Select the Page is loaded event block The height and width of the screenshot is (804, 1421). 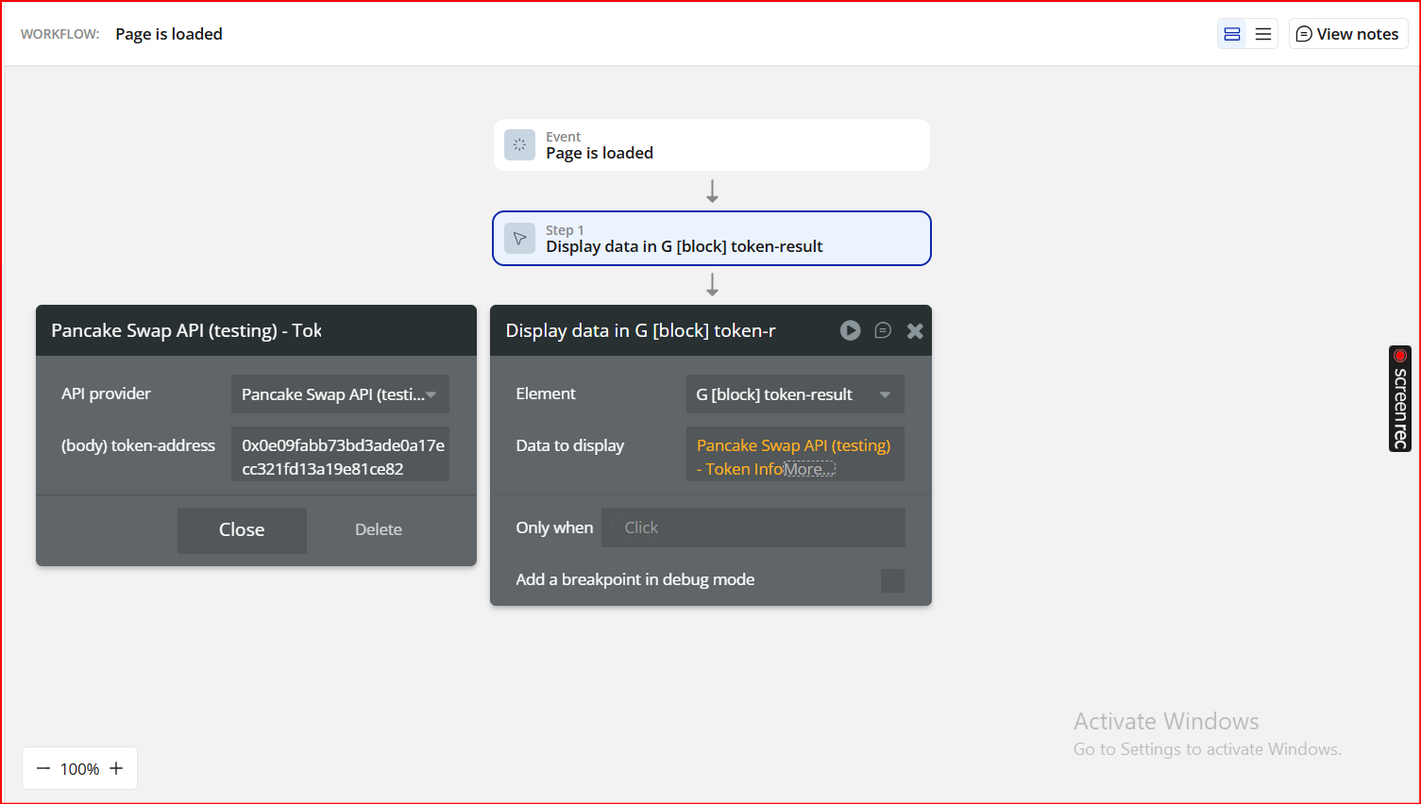click(711, 145)
